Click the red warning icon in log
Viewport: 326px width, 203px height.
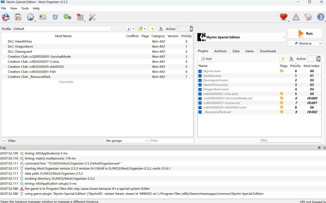pyautogui.click(x=22, y=189)
